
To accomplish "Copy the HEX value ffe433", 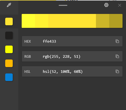I will 117,41.
